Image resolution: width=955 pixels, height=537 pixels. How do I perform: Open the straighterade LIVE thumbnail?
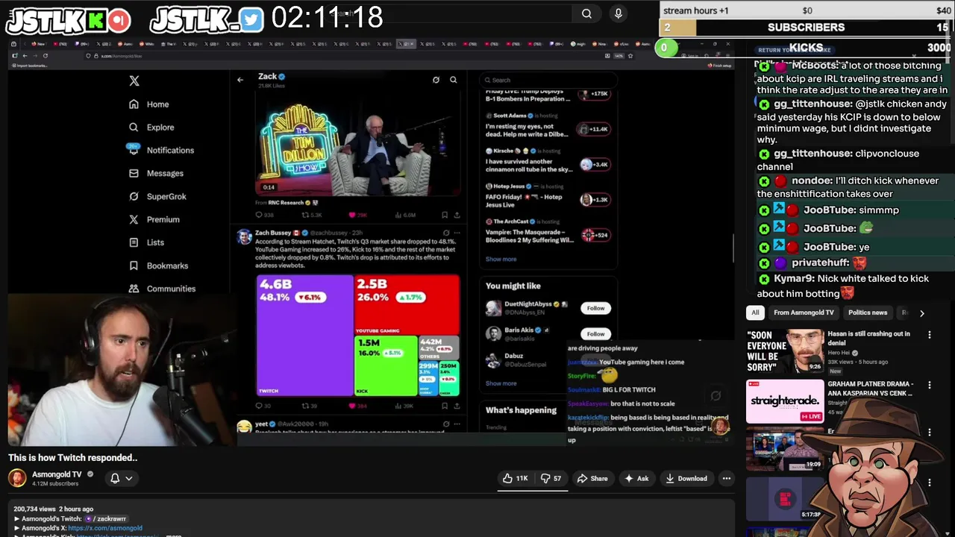785,401
